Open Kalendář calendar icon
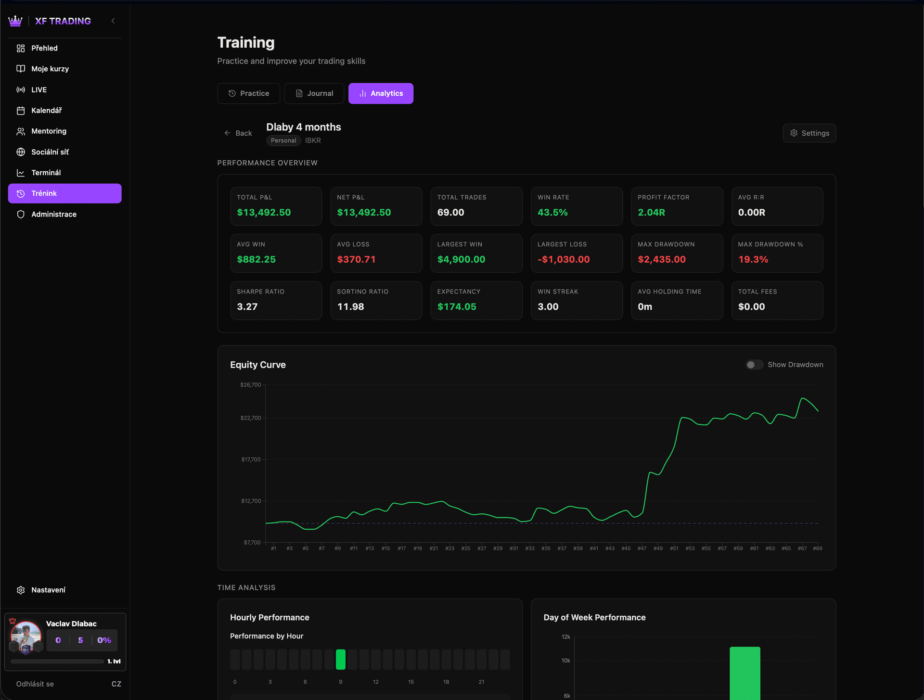This screenshot has width=924, height=700. (21, 111)
